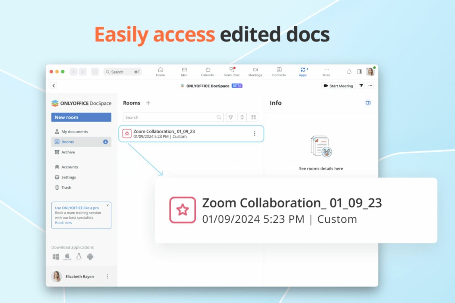Image resolution: width=455 pixels, height=303 pixels.
Task: Click the New room button
Action: 81,117
